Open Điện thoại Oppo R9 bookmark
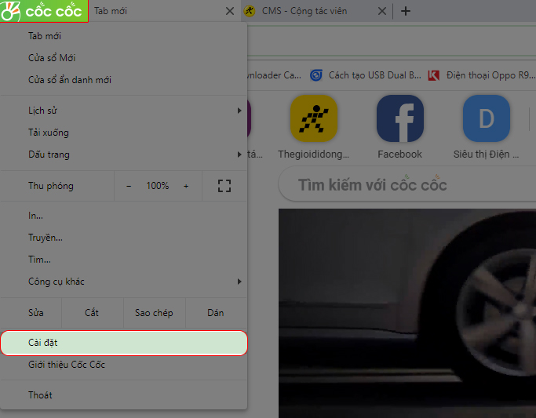The width and height of the screenshot is (536, 418). [481, 75]
